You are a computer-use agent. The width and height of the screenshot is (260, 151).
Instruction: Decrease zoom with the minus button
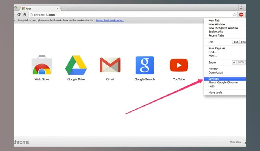234,62
